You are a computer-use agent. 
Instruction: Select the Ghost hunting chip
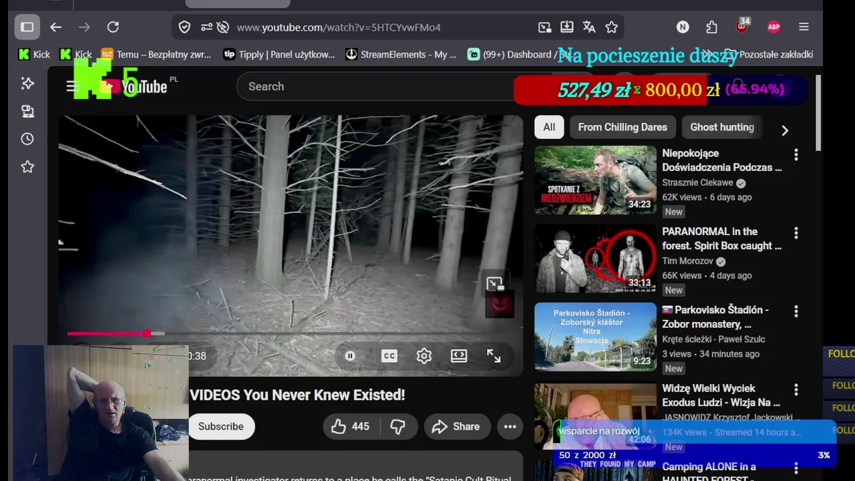(722, 127)
